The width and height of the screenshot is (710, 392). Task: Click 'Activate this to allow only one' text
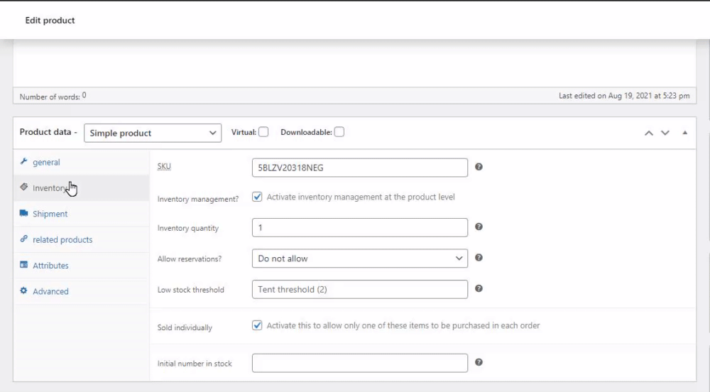point(403,325)
